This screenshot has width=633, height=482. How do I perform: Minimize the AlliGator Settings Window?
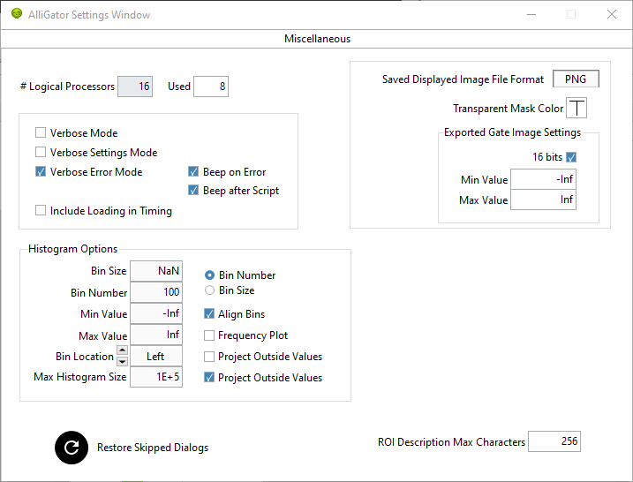pyautogui.click(x=531, y=14)
